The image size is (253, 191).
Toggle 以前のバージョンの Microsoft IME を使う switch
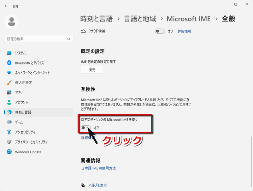[86, 128]
